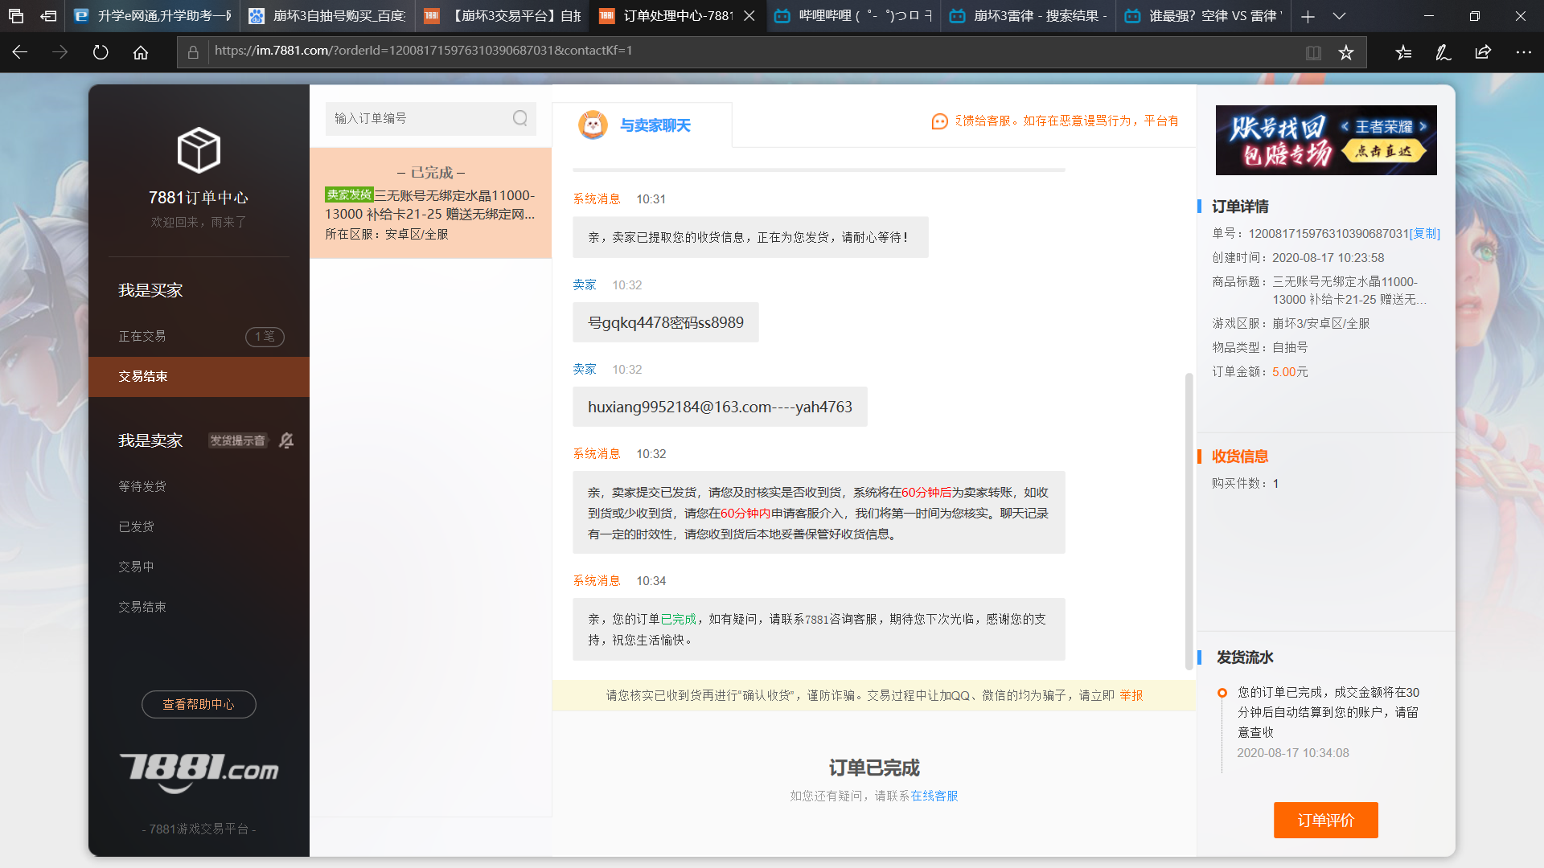Image resolution: width=1544 pixels, height=868 pixels.
Task: Click the add notes pen icon
Action: point(1443,51)
